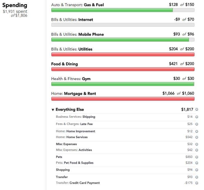Click the Misc Expenses category row

127,144
